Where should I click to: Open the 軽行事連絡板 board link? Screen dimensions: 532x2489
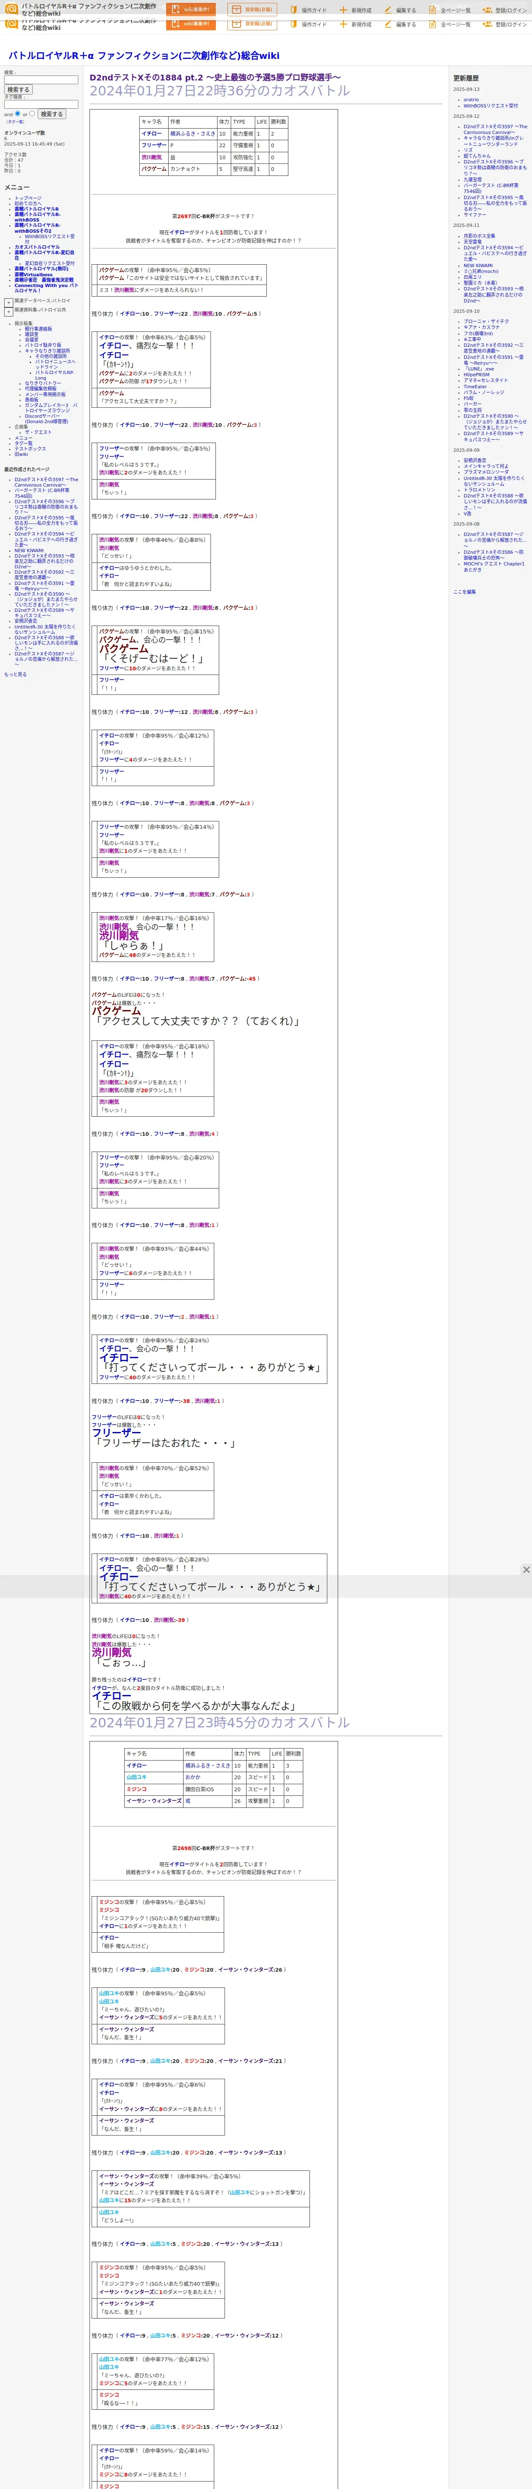(x=39, y=329)
